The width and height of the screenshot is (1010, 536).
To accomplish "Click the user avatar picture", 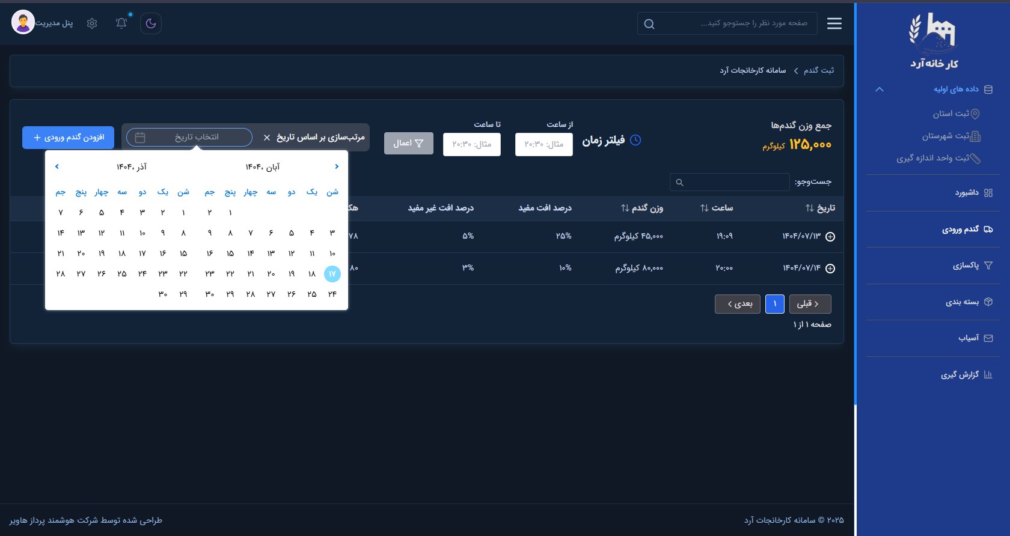I will [x=23, y=23].
